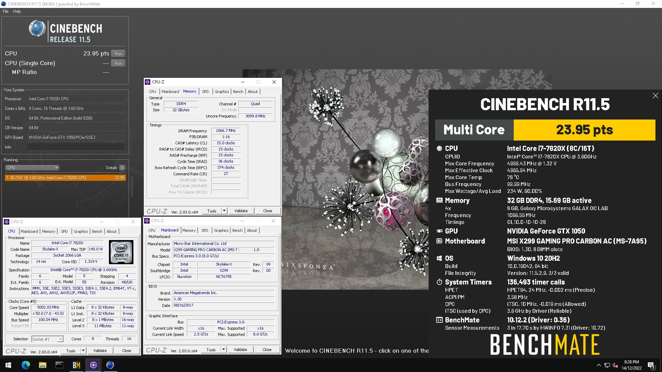Click the Intel Core i7 logo in CPU-Z

coord(121,252)
